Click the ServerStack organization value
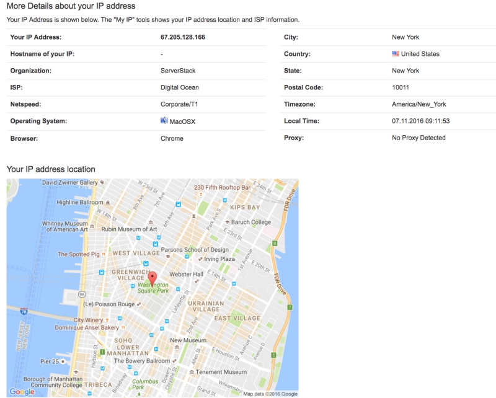 (178, 71)
